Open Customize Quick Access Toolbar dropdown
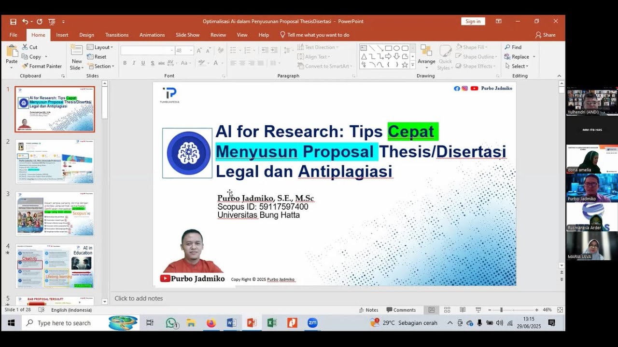The image size is (618, 347). tap(63, 22)
